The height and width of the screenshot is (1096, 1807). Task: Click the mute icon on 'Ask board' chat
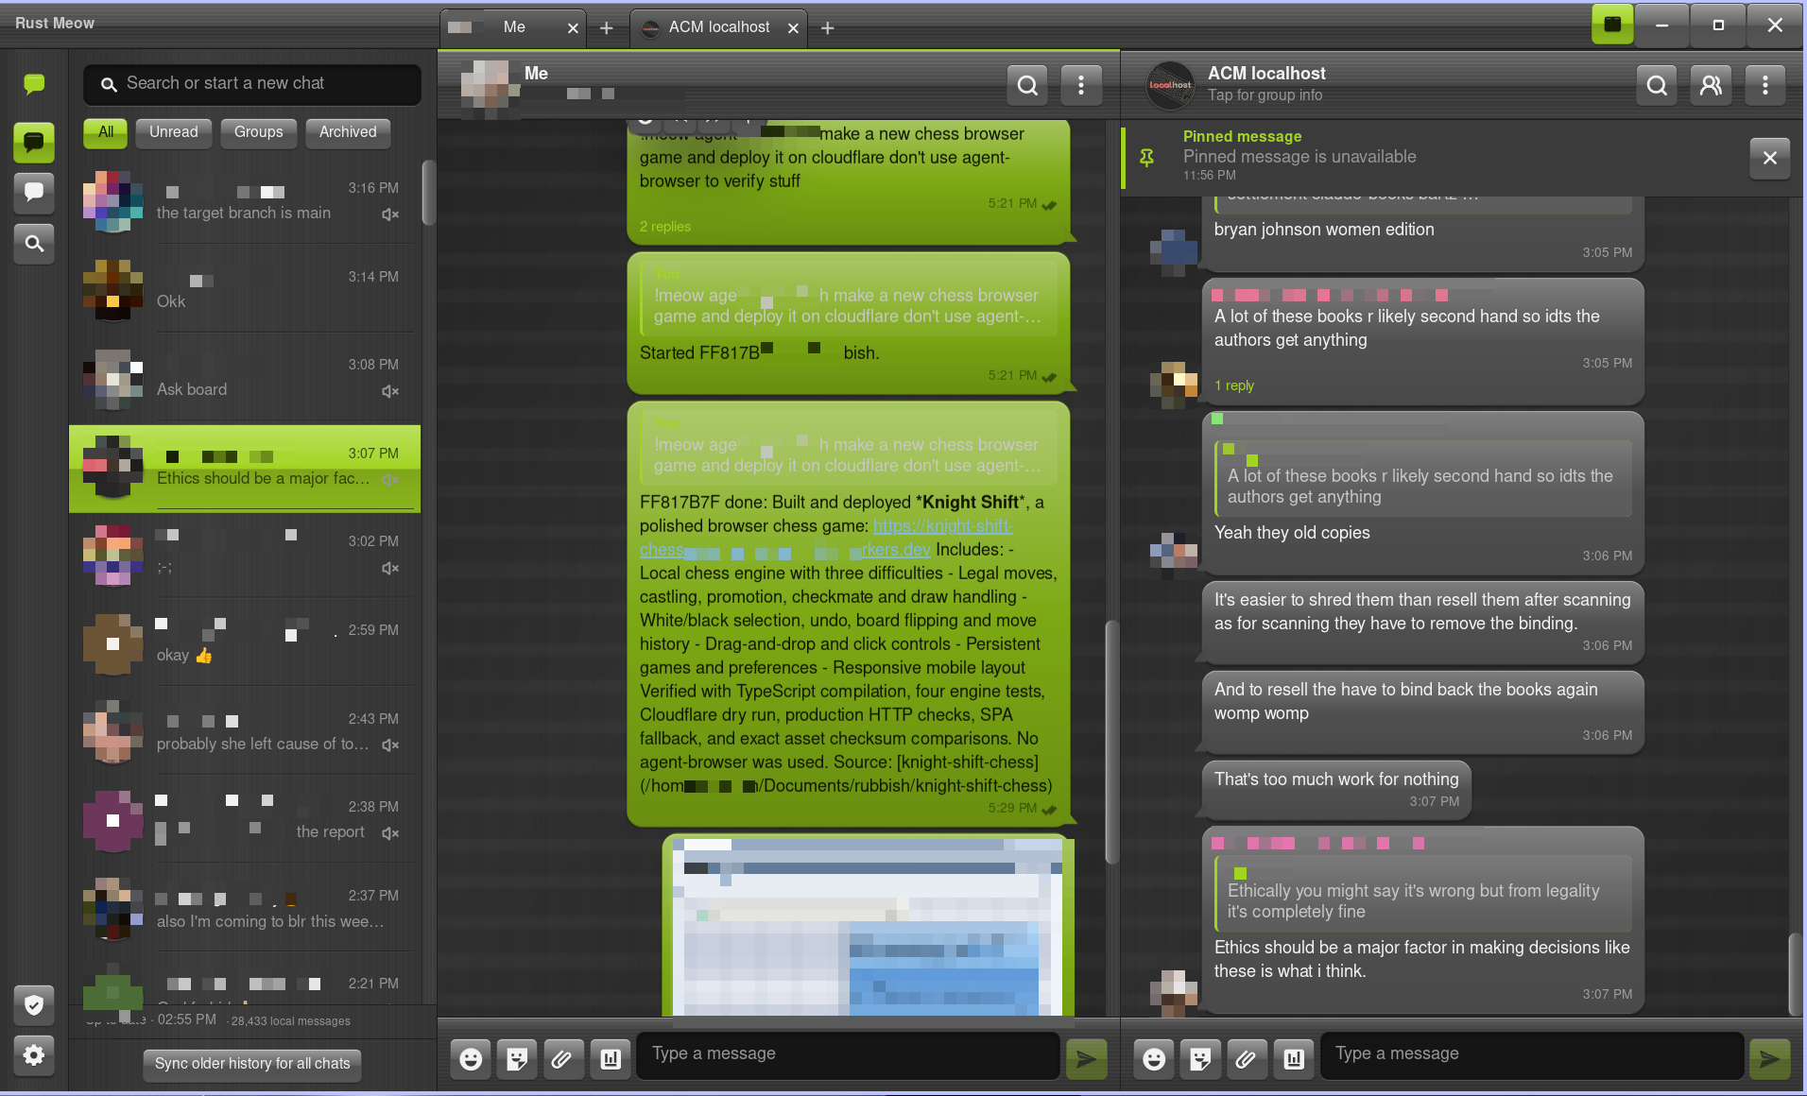(390, 391)
